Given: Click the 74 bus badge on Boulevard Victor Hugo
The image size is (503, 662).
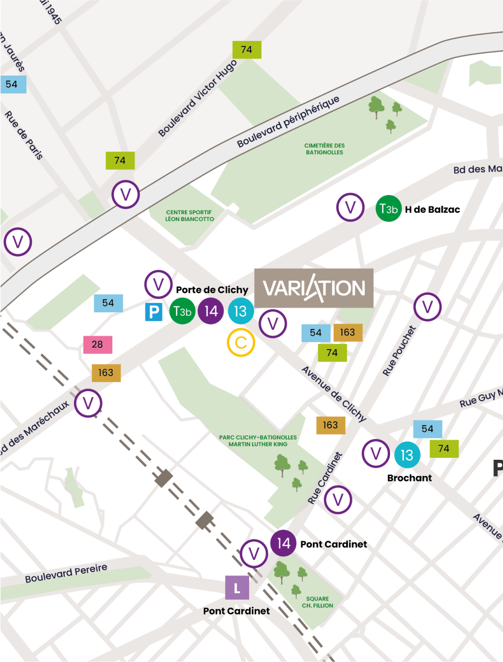Looking at the screenshot, I should click(247, 49).
